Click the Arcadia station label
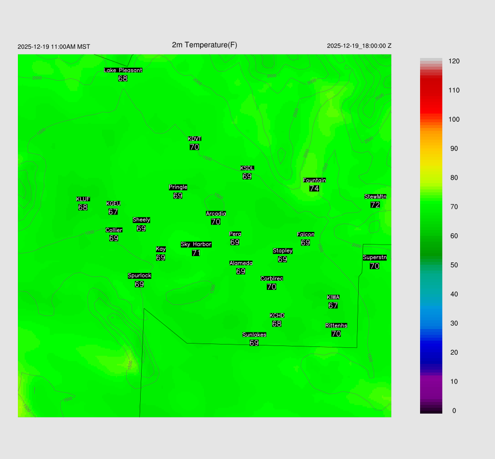The height and width of the screenshot is (459, 495). pyautogui.click(x=216, y=214)
